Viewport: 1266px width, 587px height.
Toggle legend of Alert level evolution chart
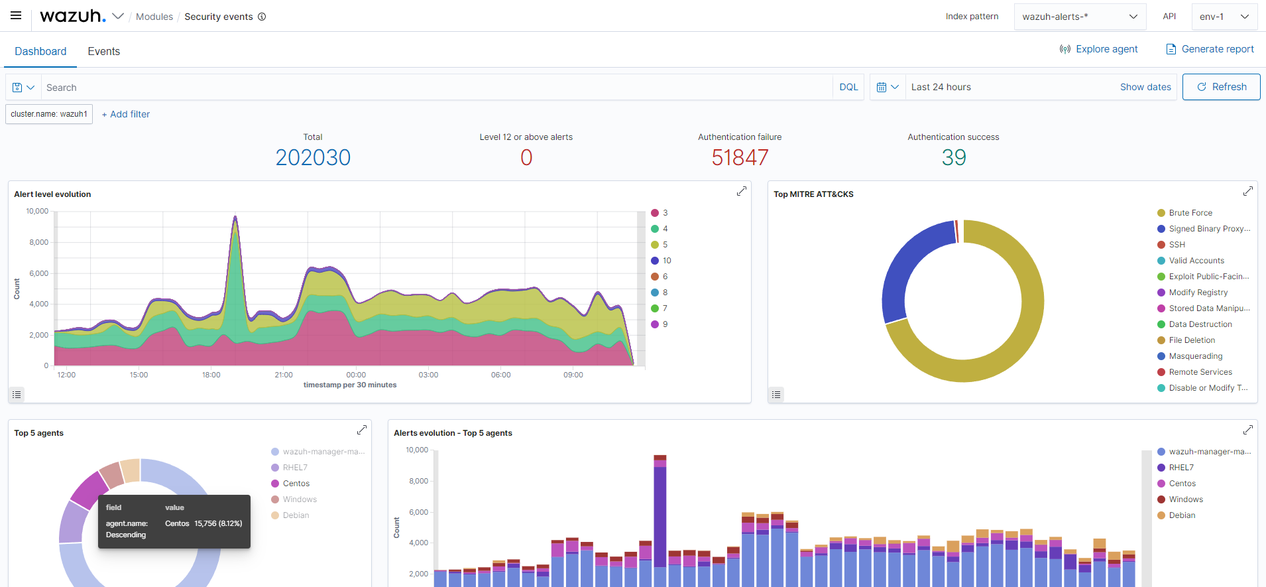pos(17,395)
